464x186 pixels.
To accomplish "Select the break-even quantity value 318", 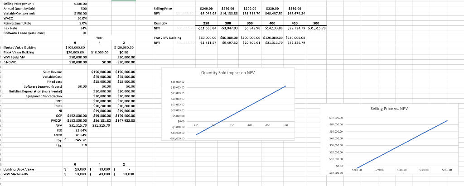I will [x=84, y=145].
